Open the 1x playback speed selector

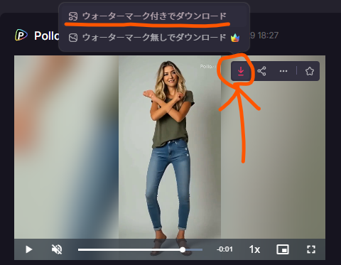(254, 249)
